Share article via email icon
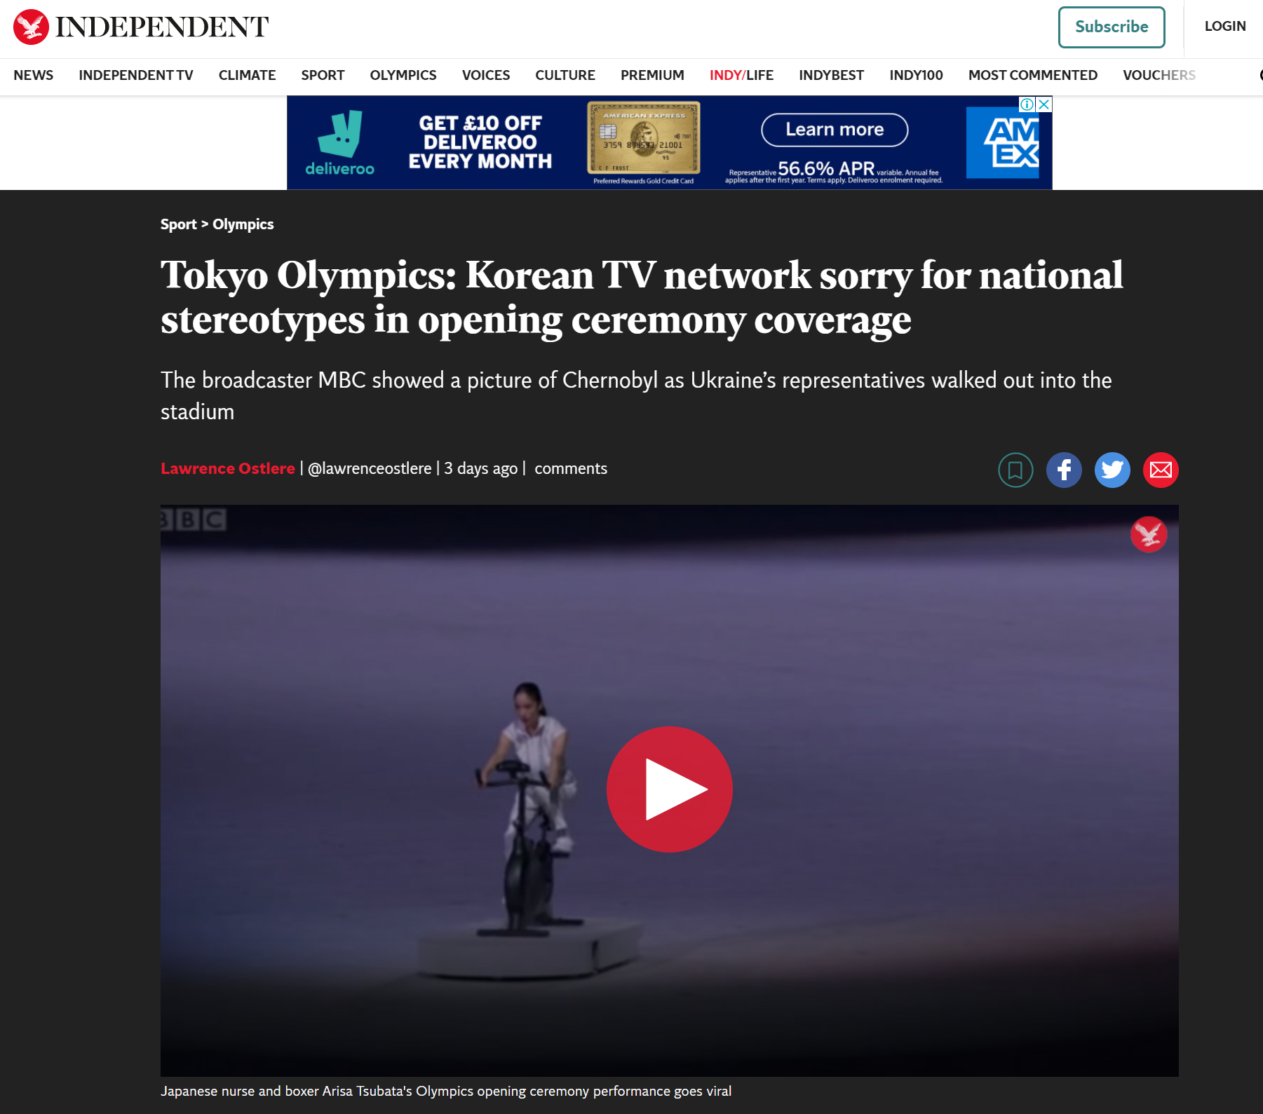The height and width of the screenshot is (1114, 1263). coord(1161,470)
